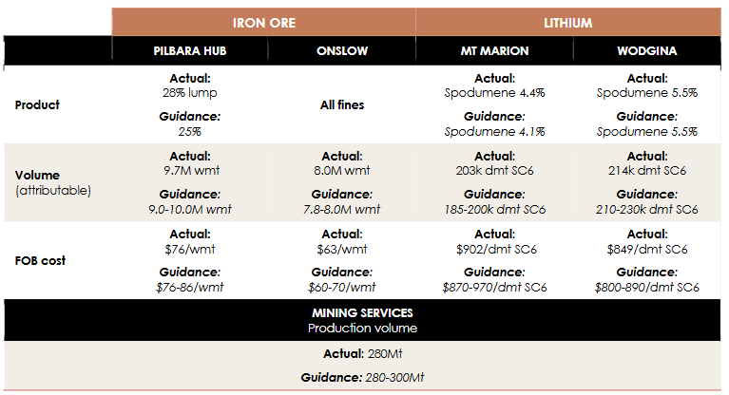Click the Guidance 280-300Mt text

362,377
